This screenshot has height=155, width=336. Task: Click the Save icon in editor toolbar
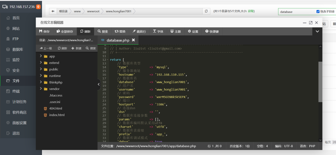click(44, 31)
